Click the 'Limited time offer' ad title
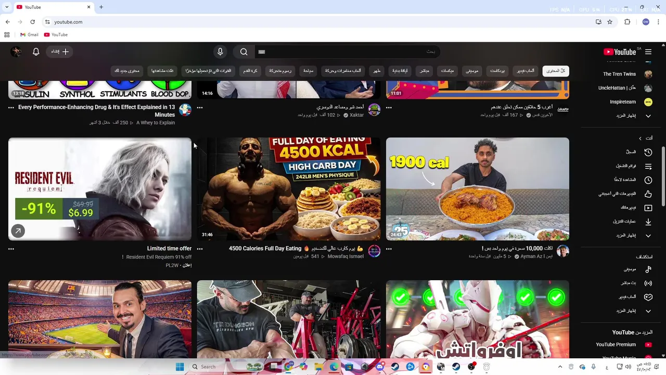The height and width of the screenshot is (375, 666). coord(169,248)
